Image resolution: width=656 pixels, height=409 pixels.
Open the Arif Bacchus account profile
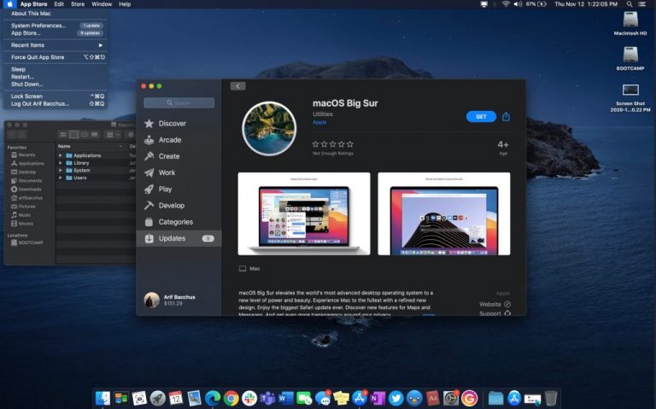click(170, 300)
